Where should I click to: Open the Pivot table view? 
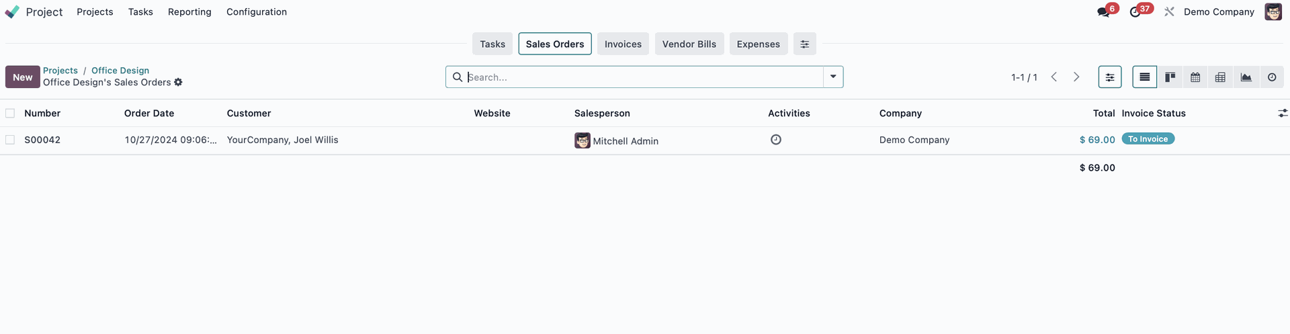coord(1220,77)
